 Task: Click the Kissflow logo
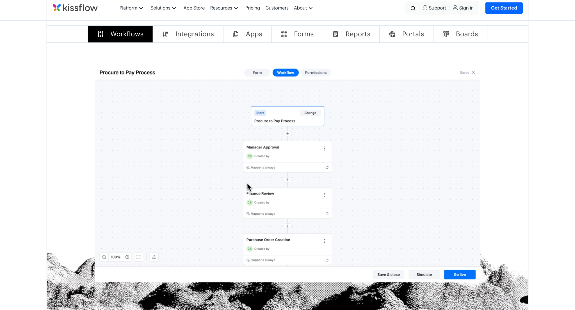tap(75, 8)
